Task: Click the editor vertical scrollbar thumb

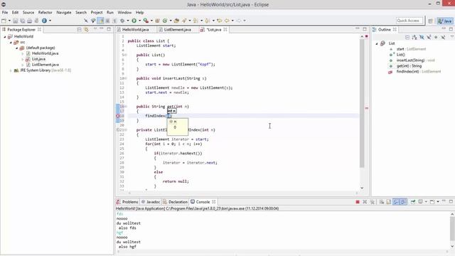Action: click(362, 103)
